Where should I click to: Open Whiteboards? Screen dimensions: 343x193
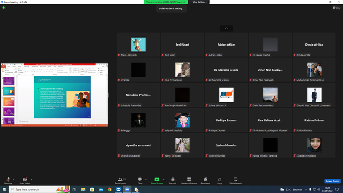[236, 181]
